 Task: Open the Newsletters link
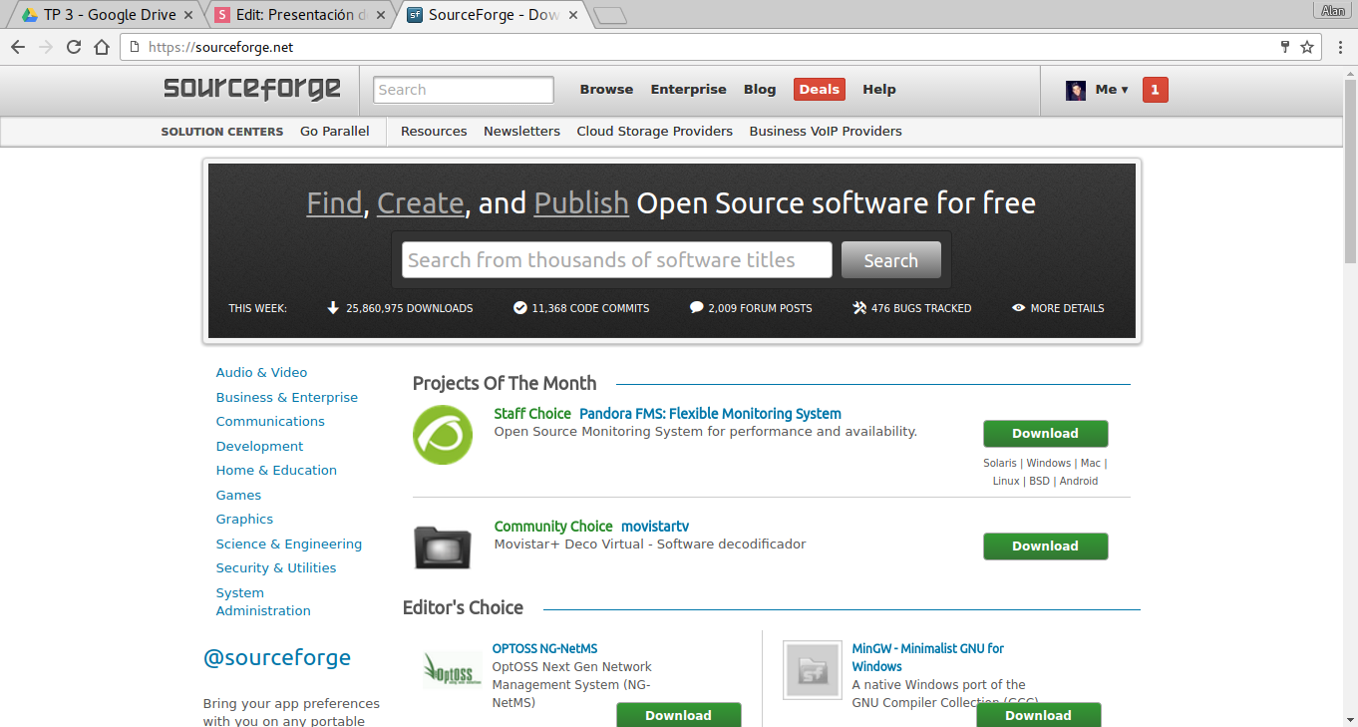521,132
